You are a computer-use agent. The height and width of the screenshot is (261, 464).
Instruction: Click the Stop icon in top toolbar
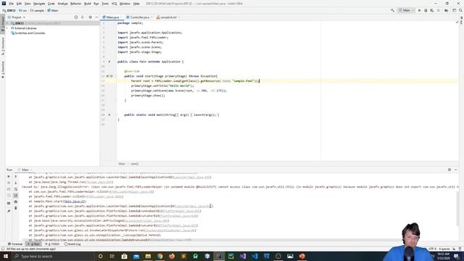[438, 10]
